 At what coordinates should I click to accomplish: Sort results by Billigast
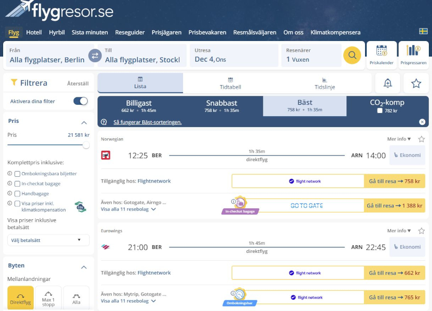tap(139, 106)
